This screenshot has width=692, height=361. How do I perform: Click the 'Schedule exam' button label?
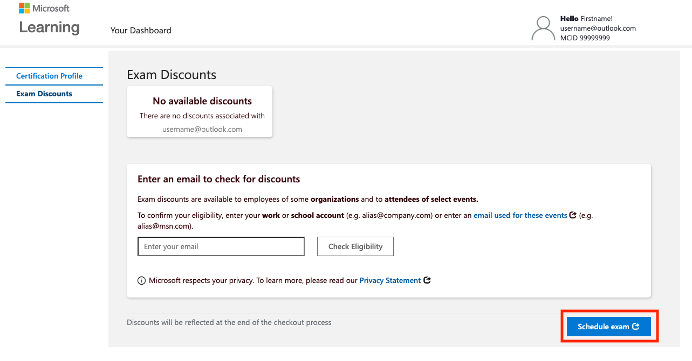604,327
